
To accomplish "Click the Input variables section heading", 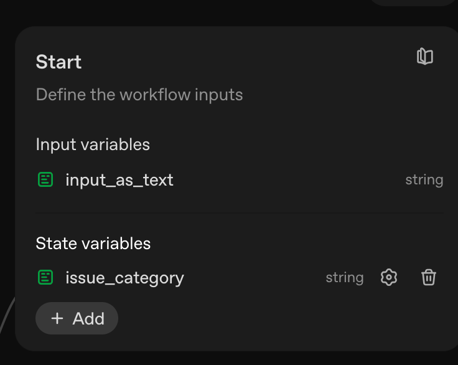I will [93, 145].
